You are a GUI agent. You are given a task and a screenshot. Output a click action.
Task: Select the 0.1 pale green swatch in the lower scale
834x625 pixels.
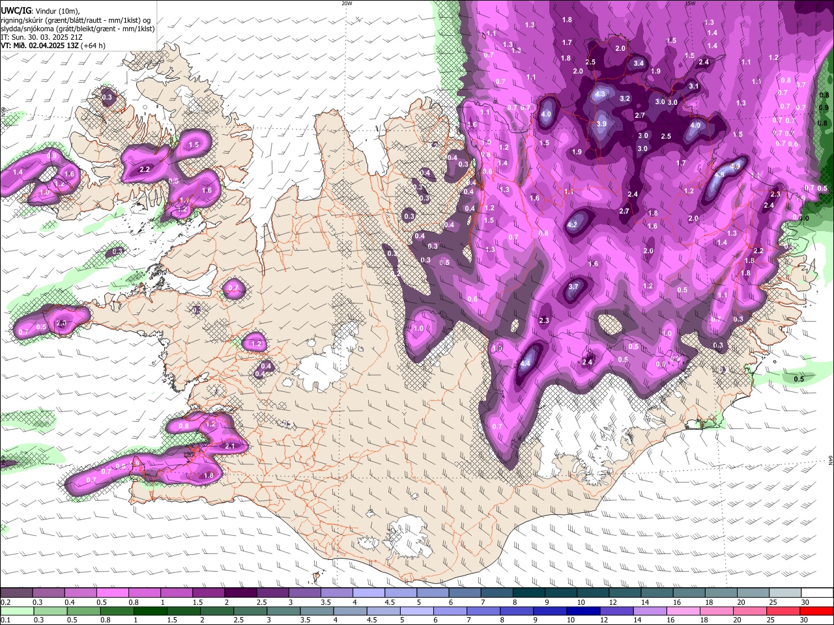point(16,611)
